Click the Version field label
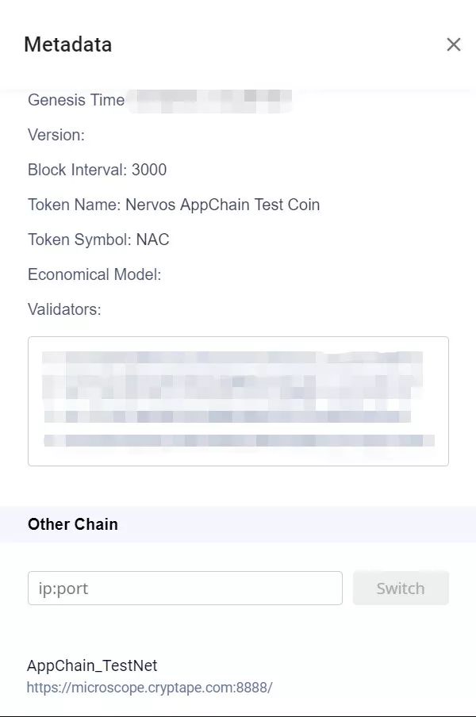Image resolution: width=476 pixels, height=717 pixels. click(56, 135)
